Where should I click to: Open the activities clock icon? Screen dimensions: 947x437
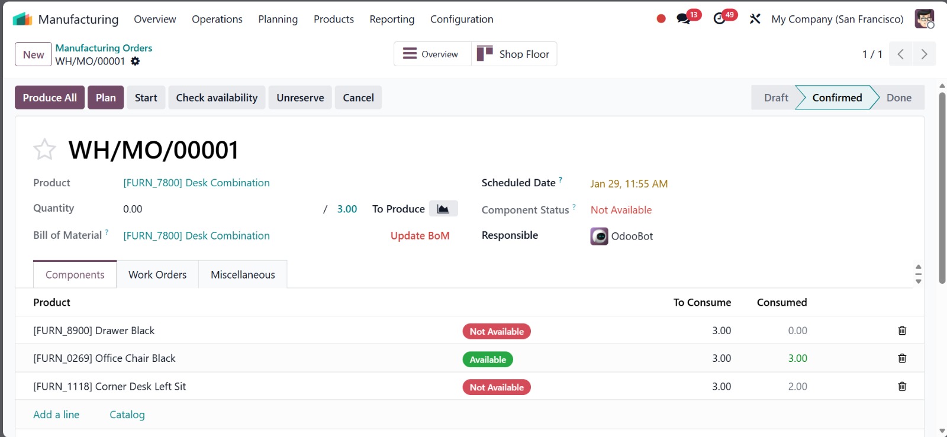pos(719,19)
